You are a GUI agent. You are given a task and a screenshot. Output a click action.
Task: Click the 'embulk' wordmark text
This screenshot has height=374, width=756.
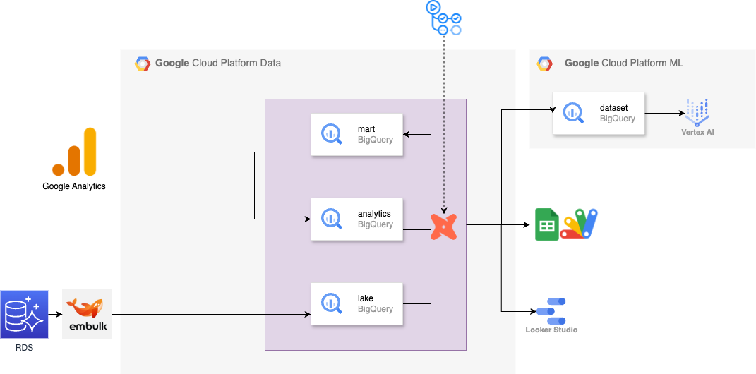click(87, 327)
